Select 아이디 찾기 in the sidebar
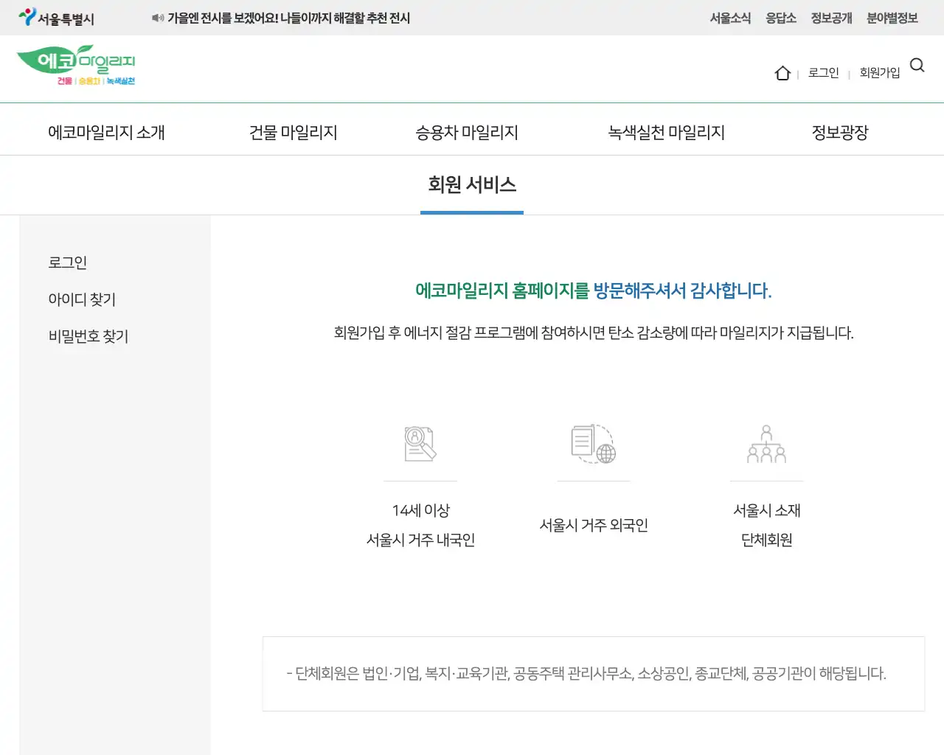The width and height of the screenshot is (944, 755). (x=82, y=299)
